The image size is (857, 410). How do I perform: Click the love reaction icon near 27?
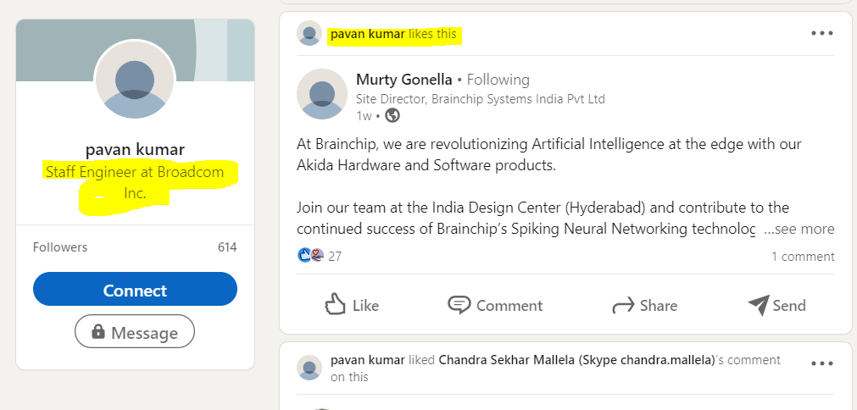(x=317, y=255)
